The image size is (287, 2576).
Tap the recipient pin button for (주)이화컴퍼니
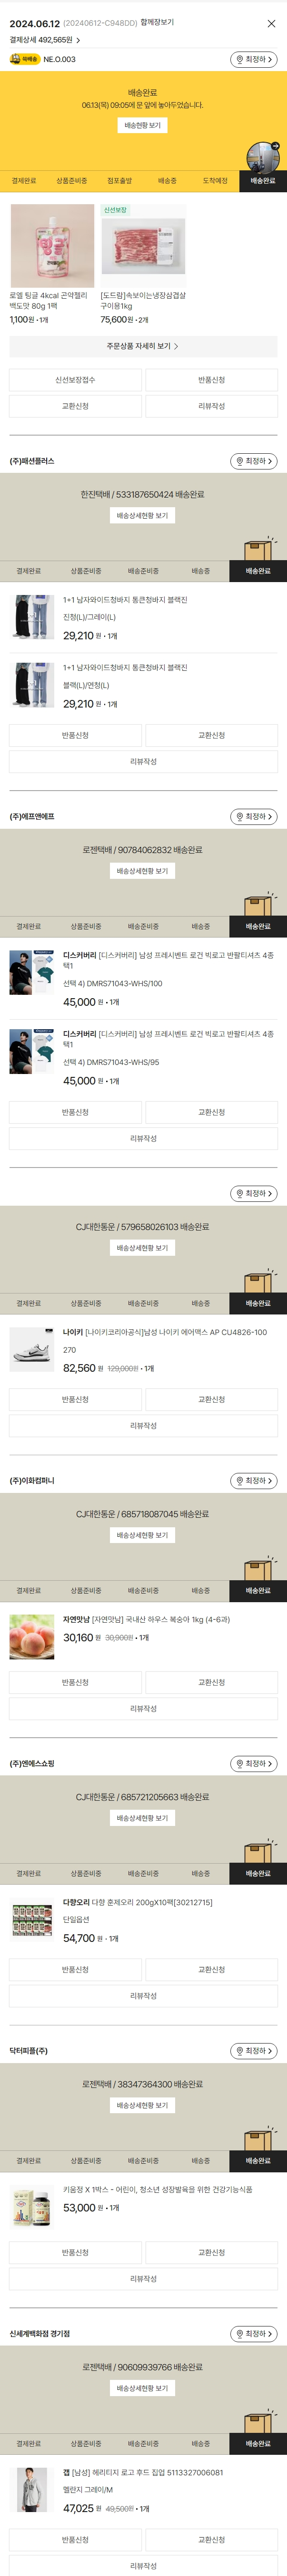253,1481
